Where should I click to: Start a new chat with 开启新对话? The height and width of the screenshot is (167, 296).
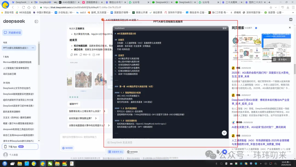click(x=12, y=32)
